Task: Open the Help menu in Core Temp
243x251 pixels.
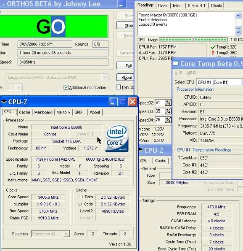Action: [191, 73]
